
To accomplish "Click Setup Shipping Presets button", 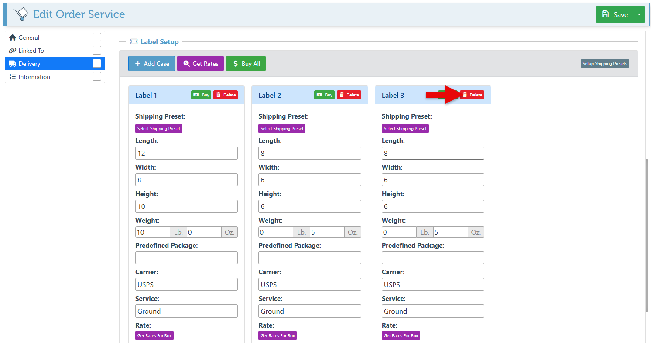I will coord(605,64).
